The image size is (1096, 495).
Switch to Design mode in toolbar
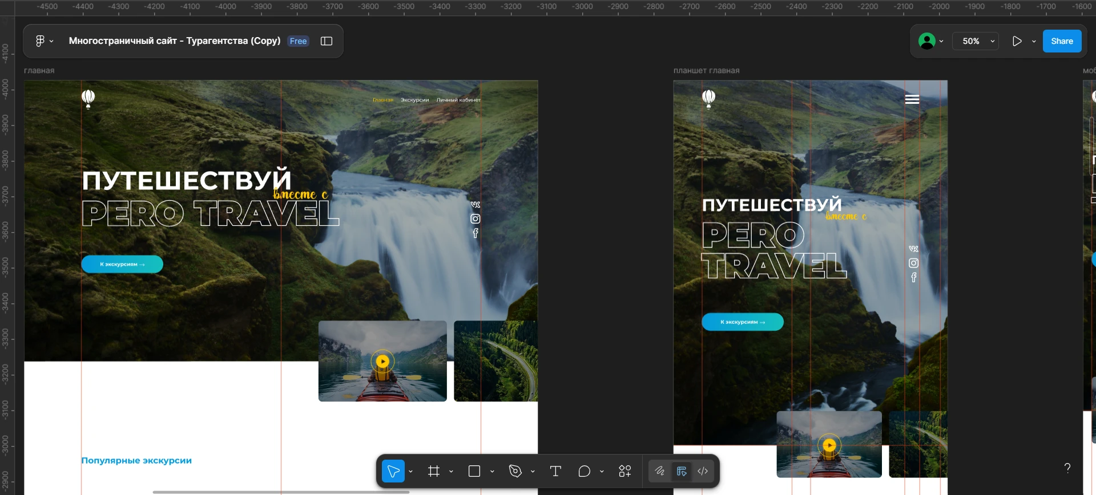[682, 471]
